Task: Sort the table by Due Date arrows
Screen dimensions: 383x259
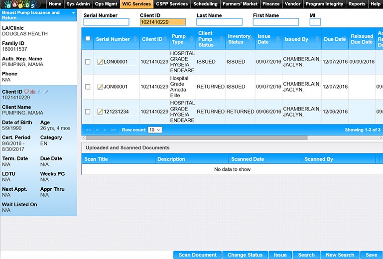Action: (347, 39)
